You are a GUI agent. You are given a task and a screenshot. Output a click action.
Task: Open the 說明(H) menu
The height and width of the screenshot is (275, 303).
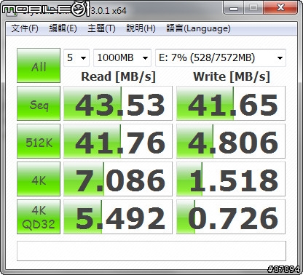[141, 28]
